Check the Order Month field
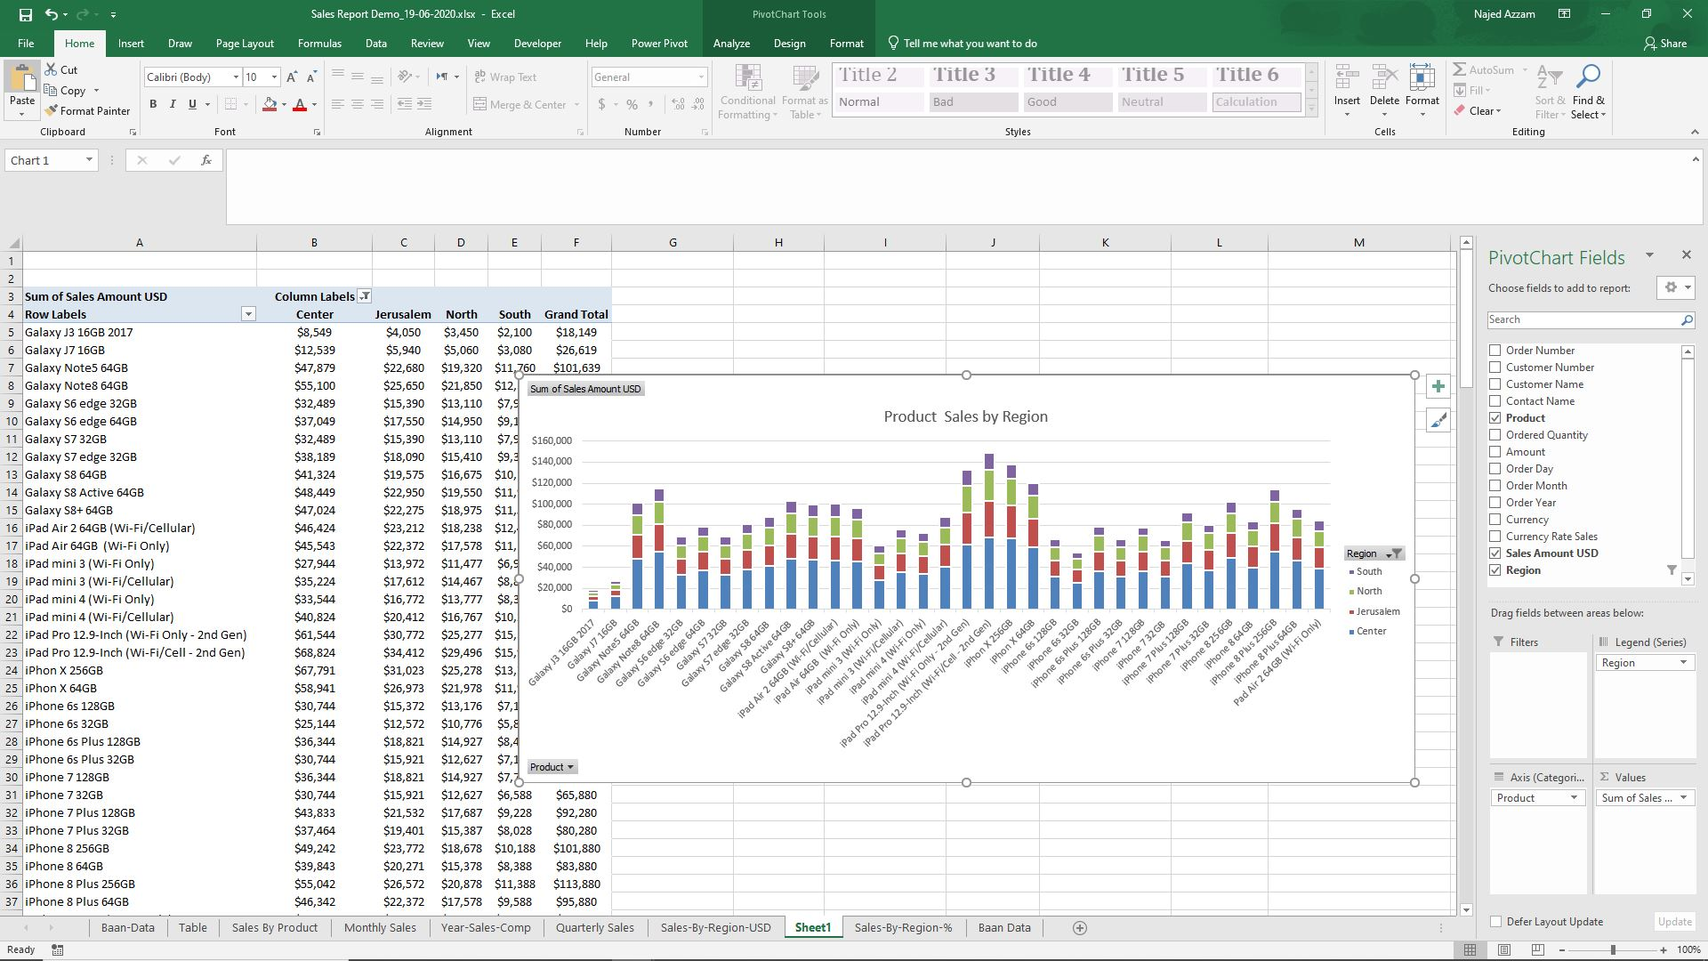Screen dimensions: 1708x961 click(x=1495, y=486)
